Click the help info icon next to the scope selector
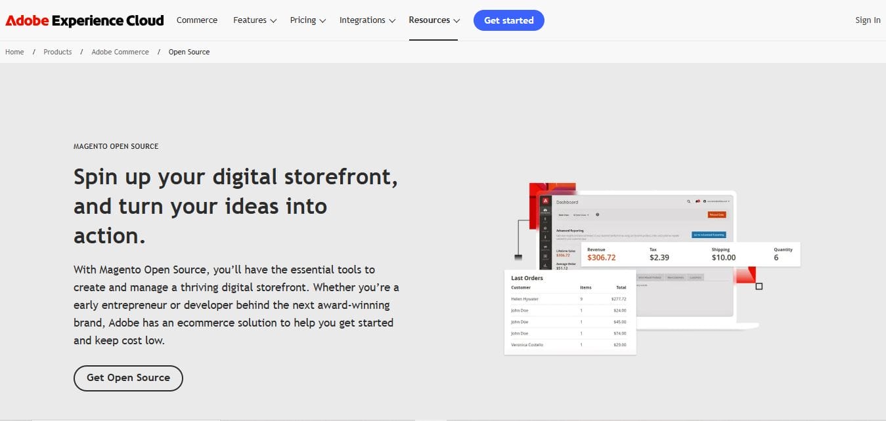The width and height of the screenshot is (886, 421). coord(597,214)
